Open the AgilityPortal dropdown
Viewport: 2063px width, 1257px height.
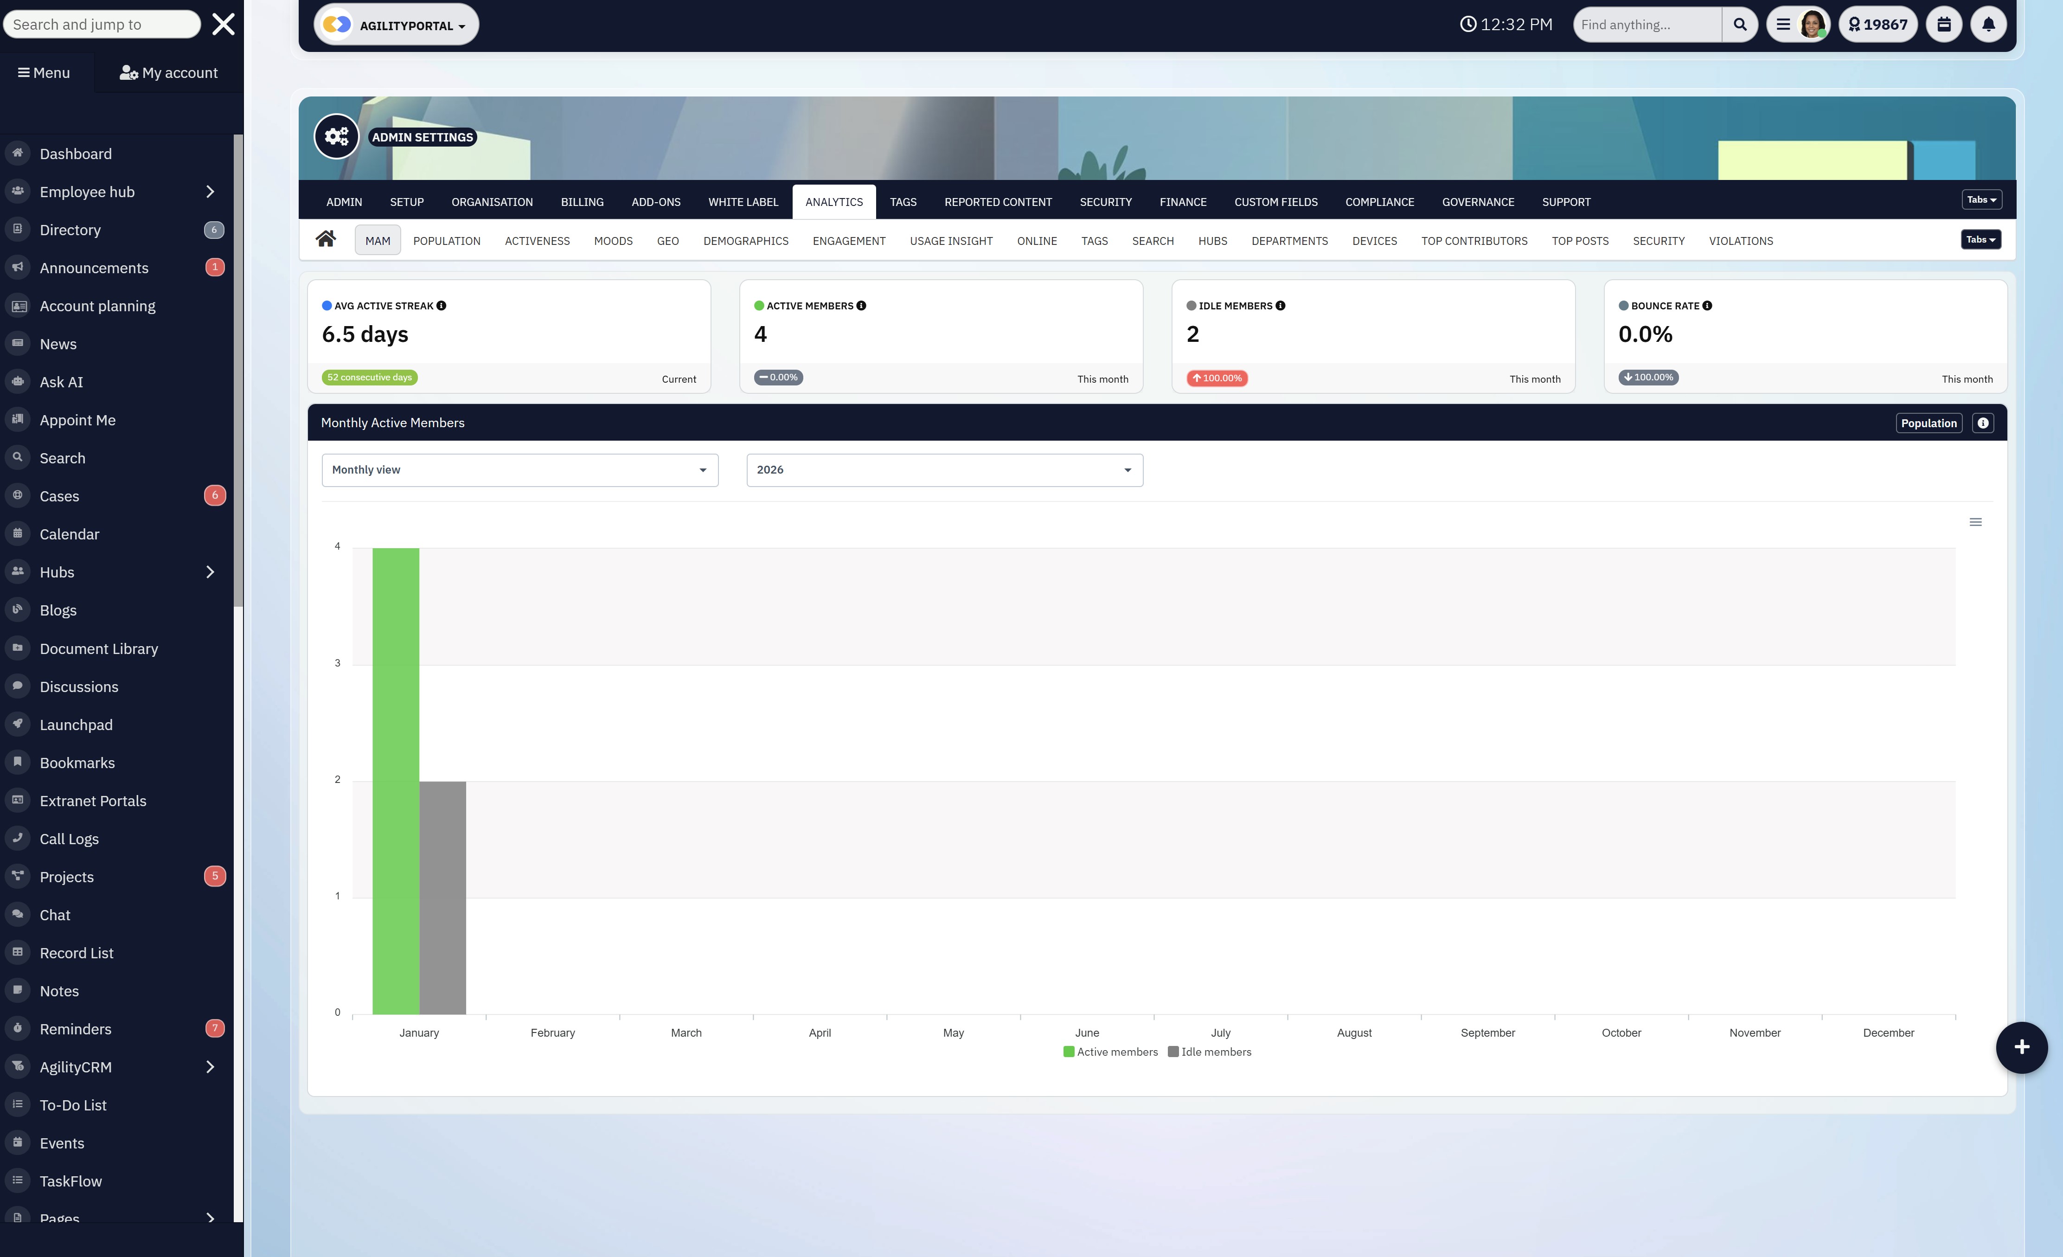(396, 25)
